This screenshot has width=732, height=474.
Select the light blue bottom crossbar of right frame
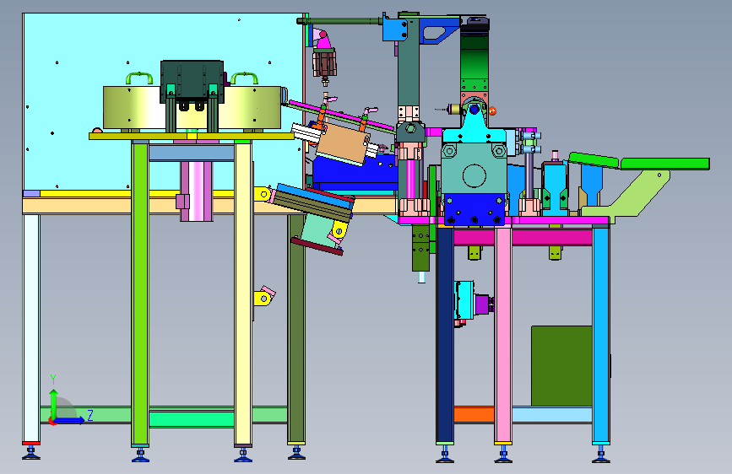point(552,415)
